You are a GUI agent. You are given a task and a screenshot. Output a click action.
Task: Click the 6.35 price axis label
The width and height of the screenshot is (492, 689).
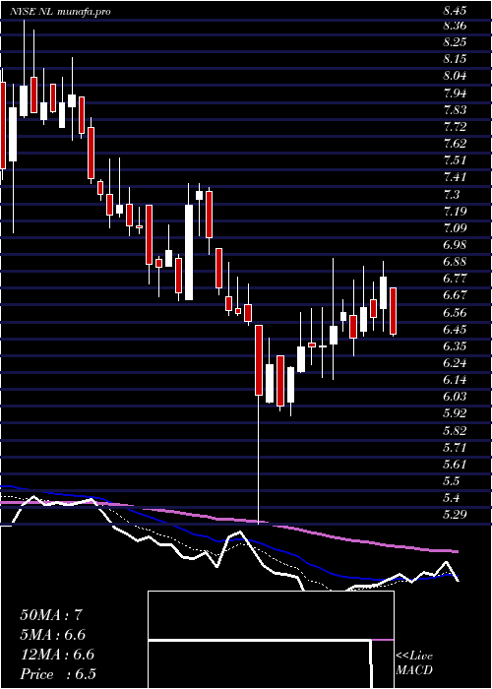[x=455, y=346]
